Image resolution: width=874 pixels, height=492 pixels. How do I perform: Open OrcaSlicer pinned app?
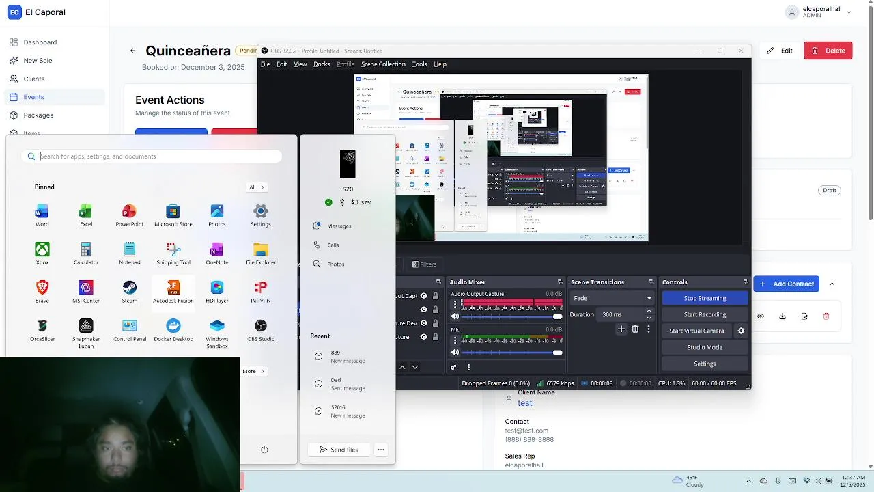click(42, 330)
